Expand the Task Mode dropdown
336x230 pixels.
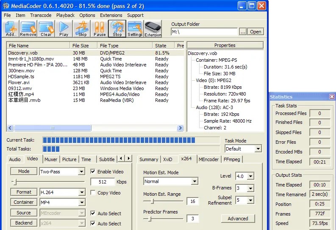click(258, 149)
